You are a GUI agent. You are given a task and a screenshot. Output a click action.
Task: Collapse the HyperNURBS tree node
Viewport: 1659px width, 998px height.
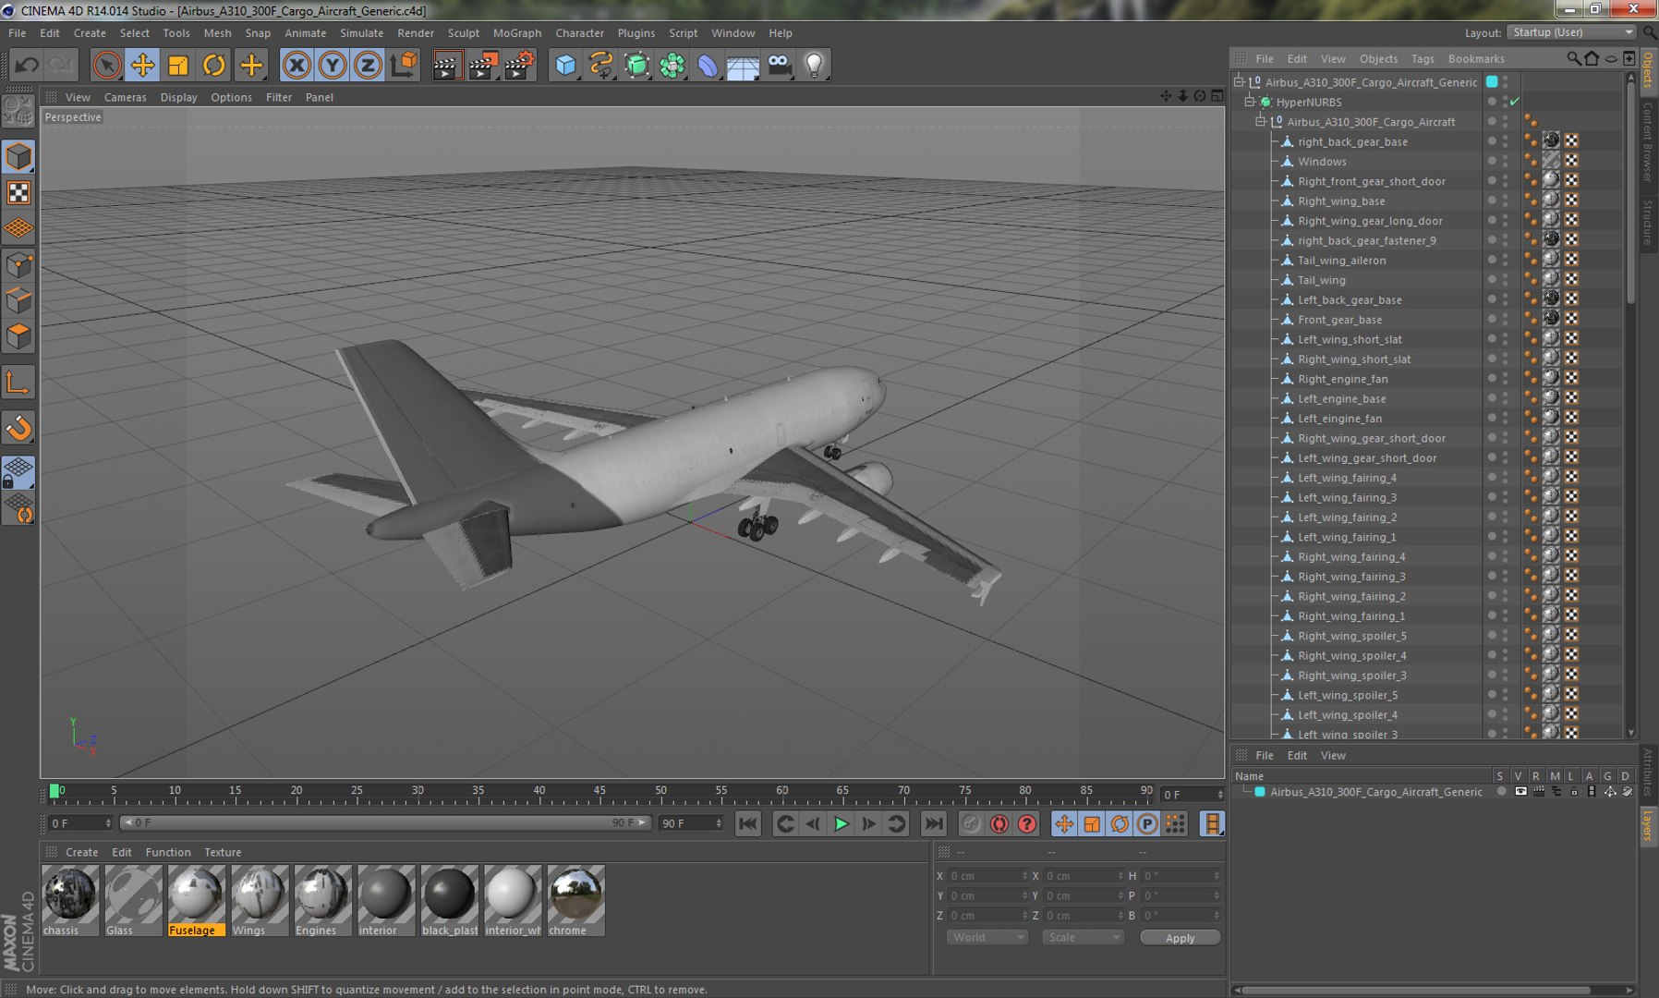click(x=1250, y=102)
